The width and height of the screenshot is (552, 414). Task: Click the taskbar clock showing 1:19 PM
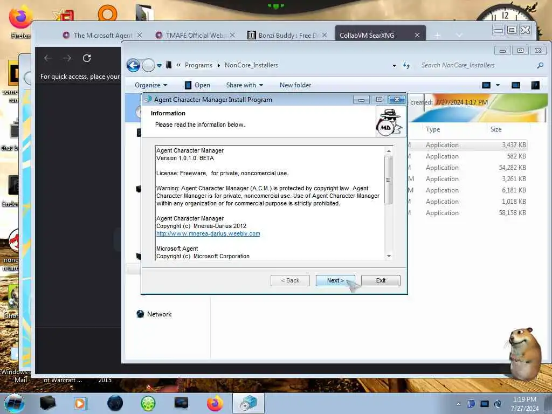point(525,404)
